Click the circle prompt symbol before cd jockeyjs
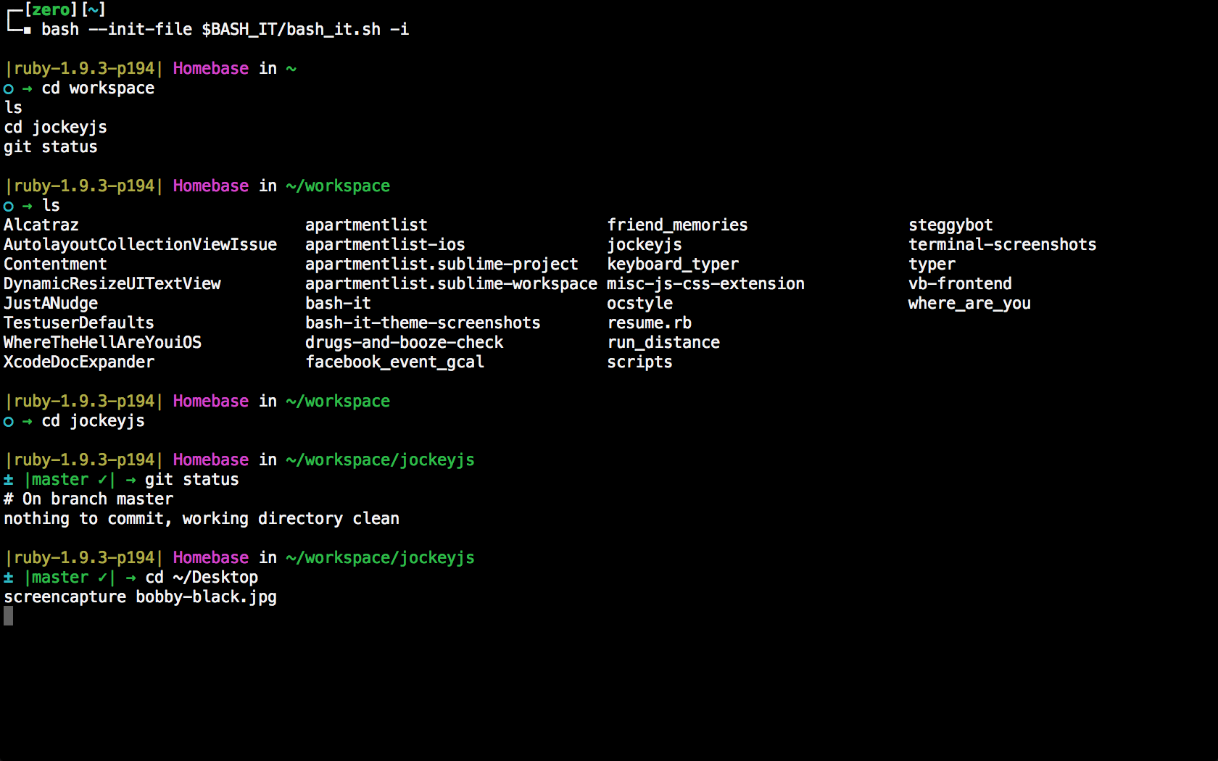This screenshot has width=1218, height=761. click(9, 422)
